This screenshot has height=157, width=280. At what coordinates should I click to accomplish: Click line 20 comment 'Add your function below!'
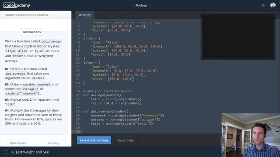click(108, 91)
